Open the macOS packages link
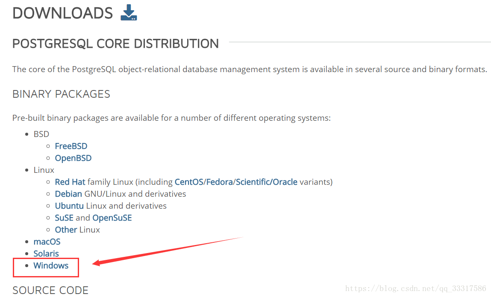Viewport: 491px width, 297px height. click(47, 242)
